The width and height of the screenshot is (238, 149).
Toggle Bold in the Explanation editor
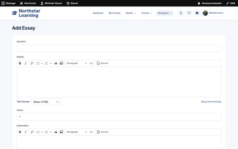click(20, 132)
